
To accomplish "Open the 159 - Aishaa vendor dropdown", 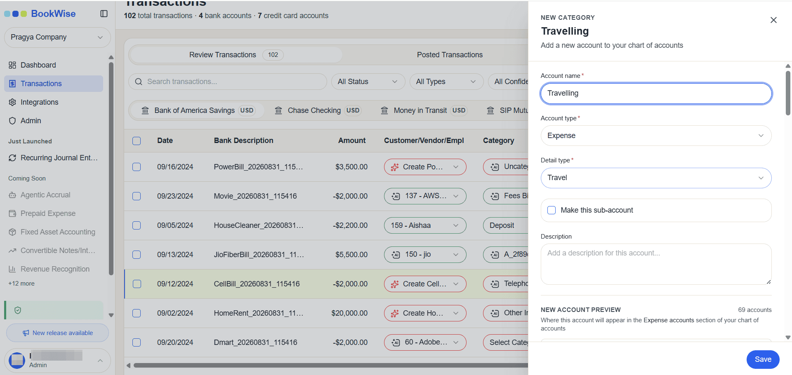I will tap(425, 225).
